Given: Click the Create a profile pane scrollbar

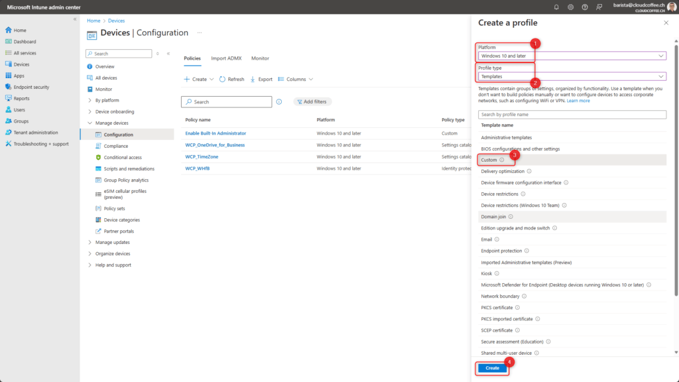Looking at the screenshot, I should [x=676, y=169].
